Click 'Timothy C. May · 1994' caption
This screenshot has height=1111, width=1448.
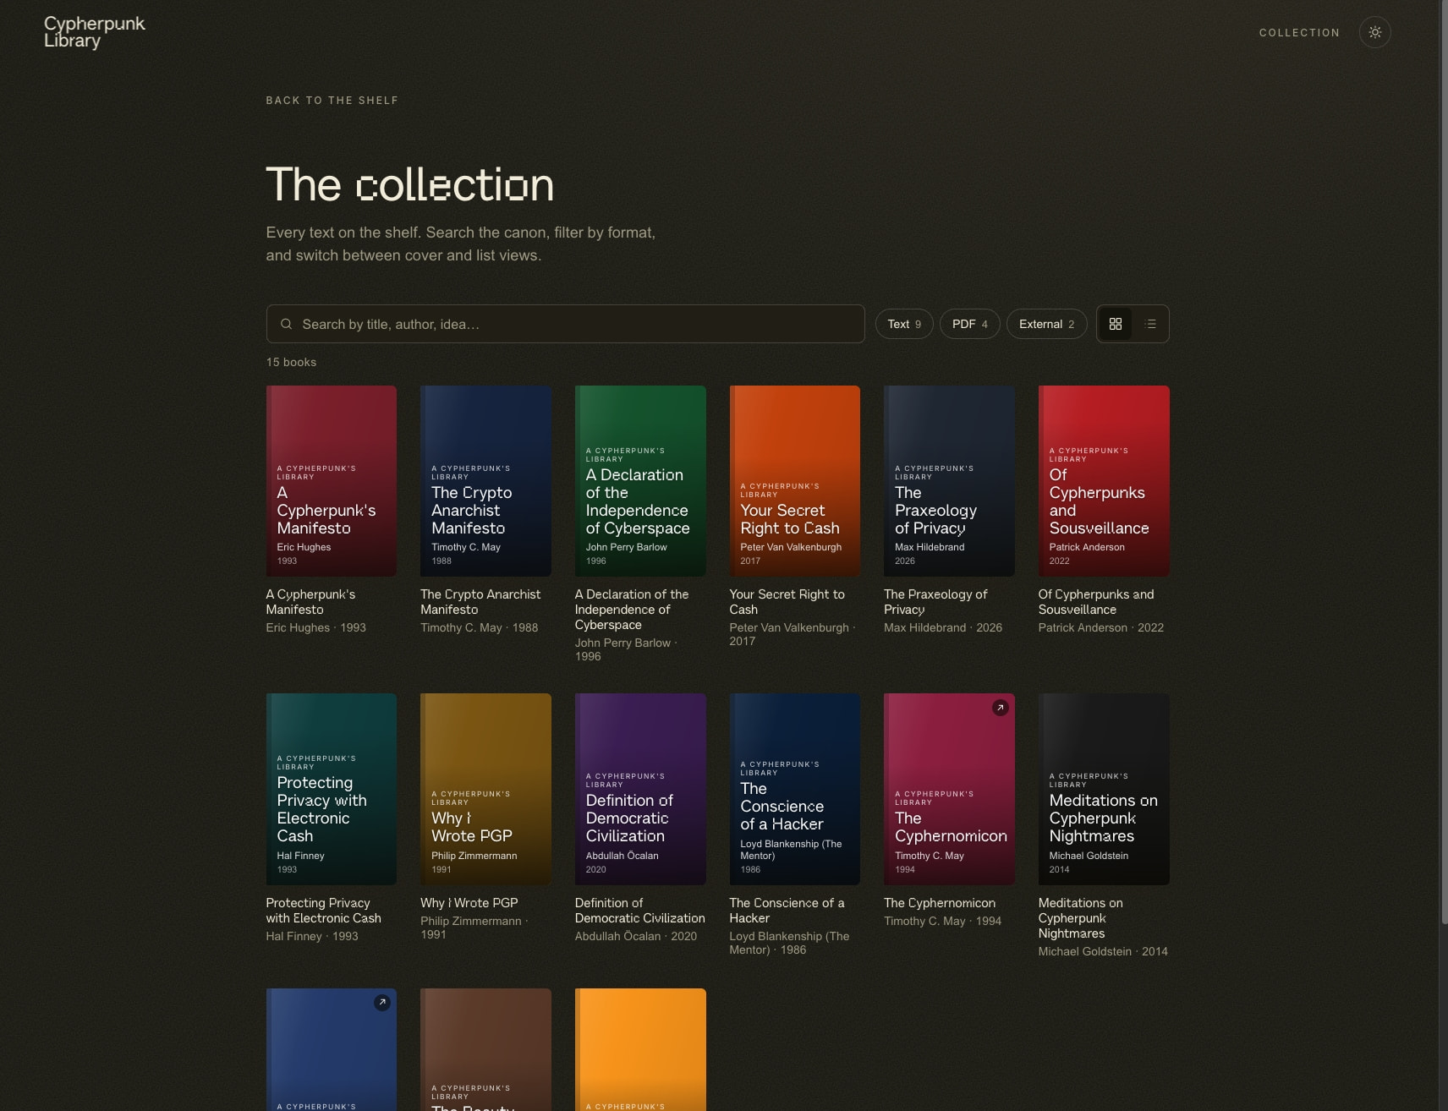pyautogui.click(x=942, y=921)
